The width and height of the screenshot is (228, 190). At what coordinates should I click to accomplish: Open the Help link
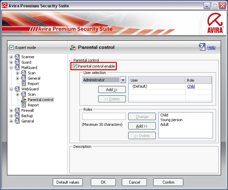211,47
